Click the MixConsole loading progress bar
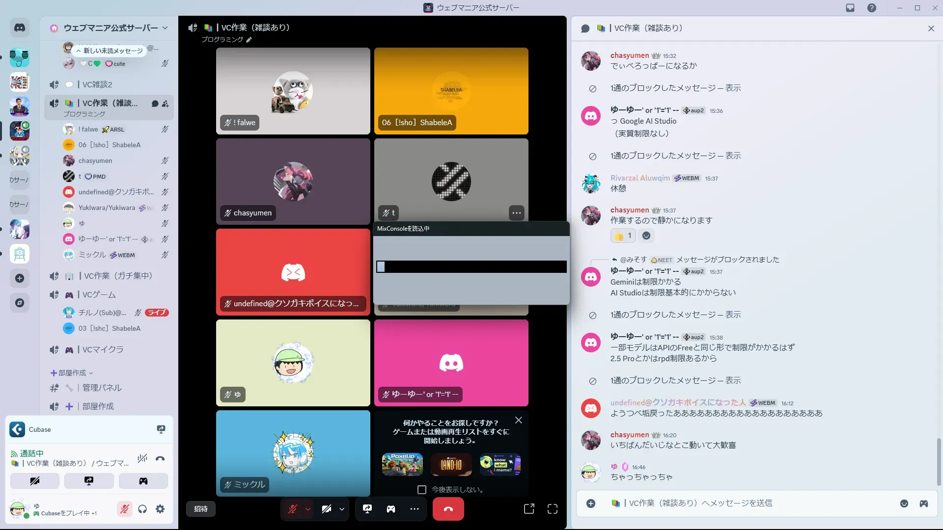The height and width of the screenshot is (530, 943). (x=471, y=266)
